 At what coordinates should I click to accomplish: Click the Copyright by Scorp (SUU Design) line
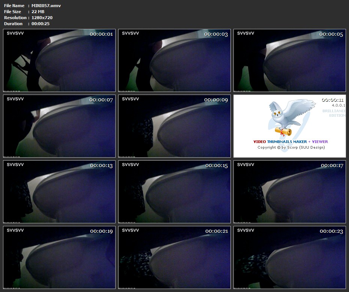[291, 148]
